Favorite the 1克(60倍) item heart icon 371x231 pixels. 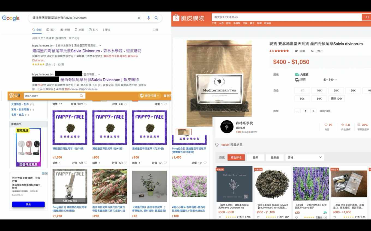pos(125,163)
